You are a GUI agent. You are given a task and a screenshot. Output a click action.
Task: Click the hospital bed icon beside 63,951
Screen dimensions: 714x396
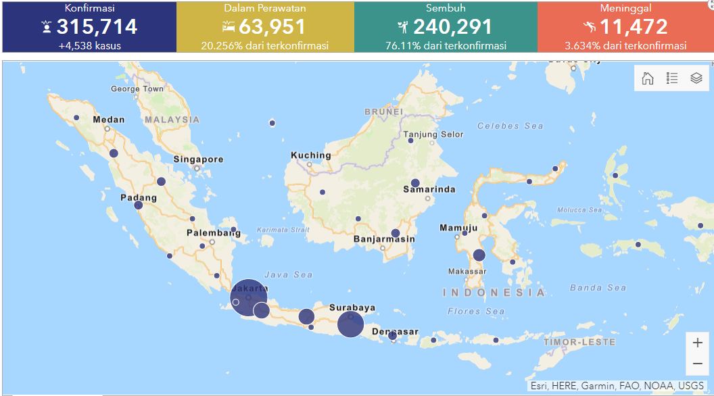(x=229, y=27)
